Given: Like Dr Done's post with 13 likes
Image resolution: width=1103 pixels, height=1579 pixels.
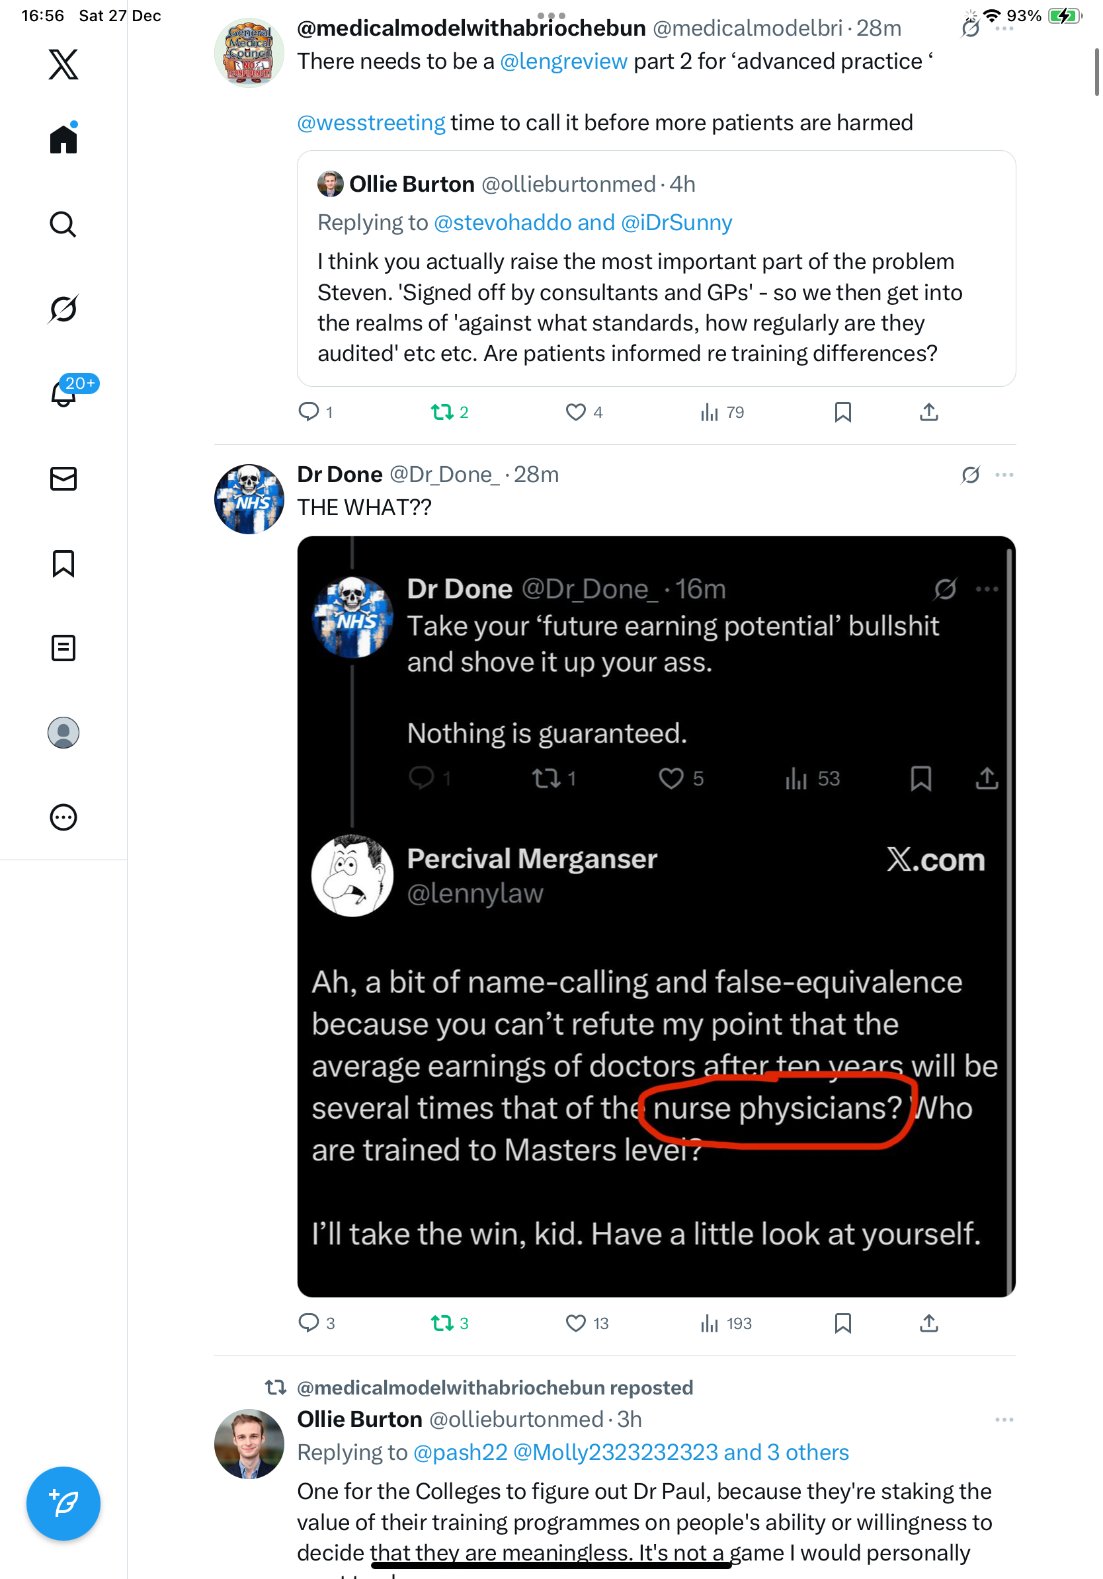Looking at the screenshot, I should [x=575, y=1323].
